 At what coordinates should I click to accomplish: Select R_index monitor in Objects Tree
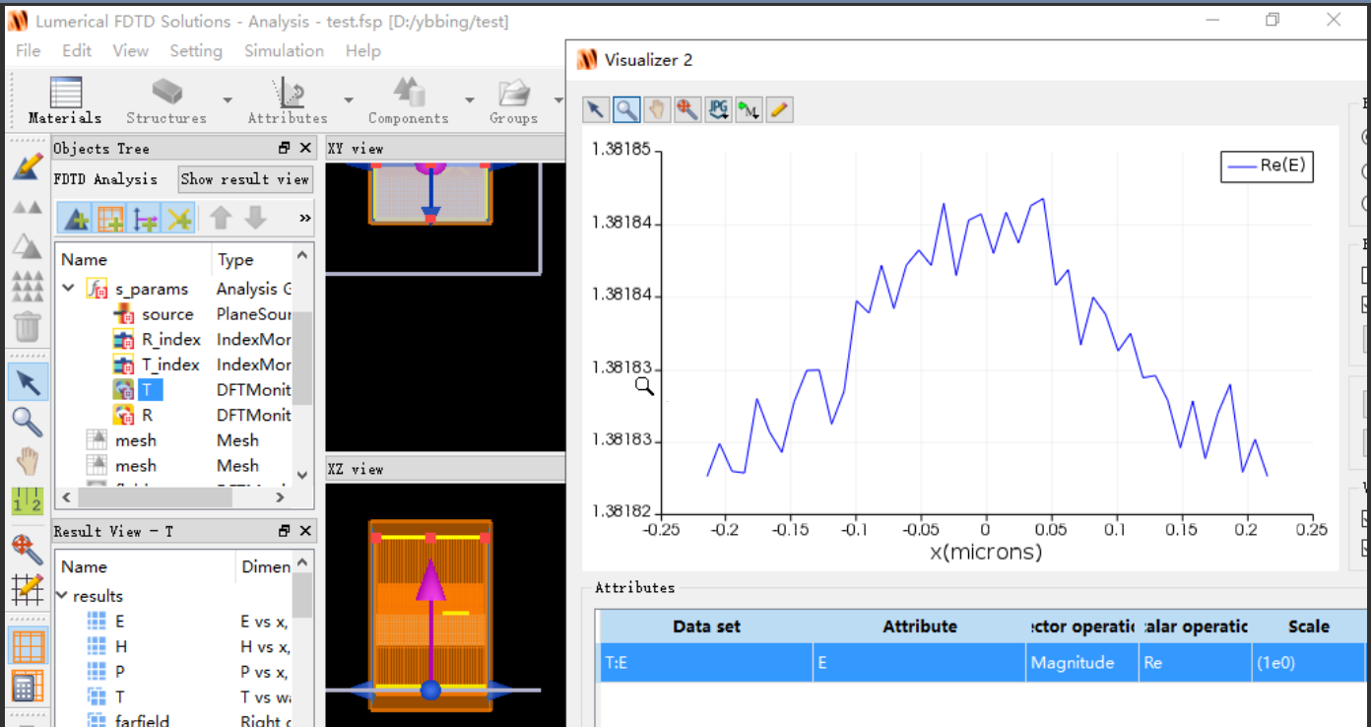pyautogui.click(x=170, y=339)
